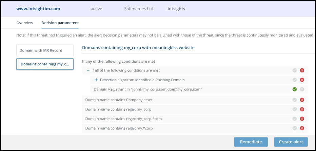Select the Decision parameters tab
This screenshot has width=316, height=151.
pos(60,23)
